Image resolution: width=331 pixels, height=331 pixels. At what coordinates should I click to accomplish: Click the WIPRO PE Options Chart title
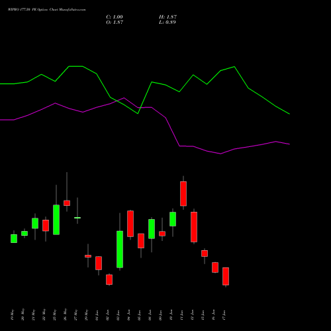pos(46,10)
